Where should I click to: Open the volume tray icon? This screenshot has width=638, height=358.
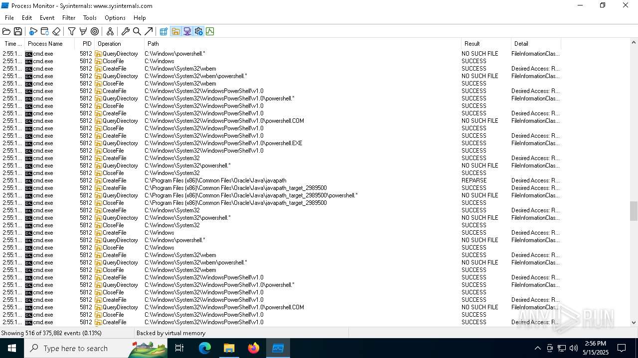pos(574,348)
